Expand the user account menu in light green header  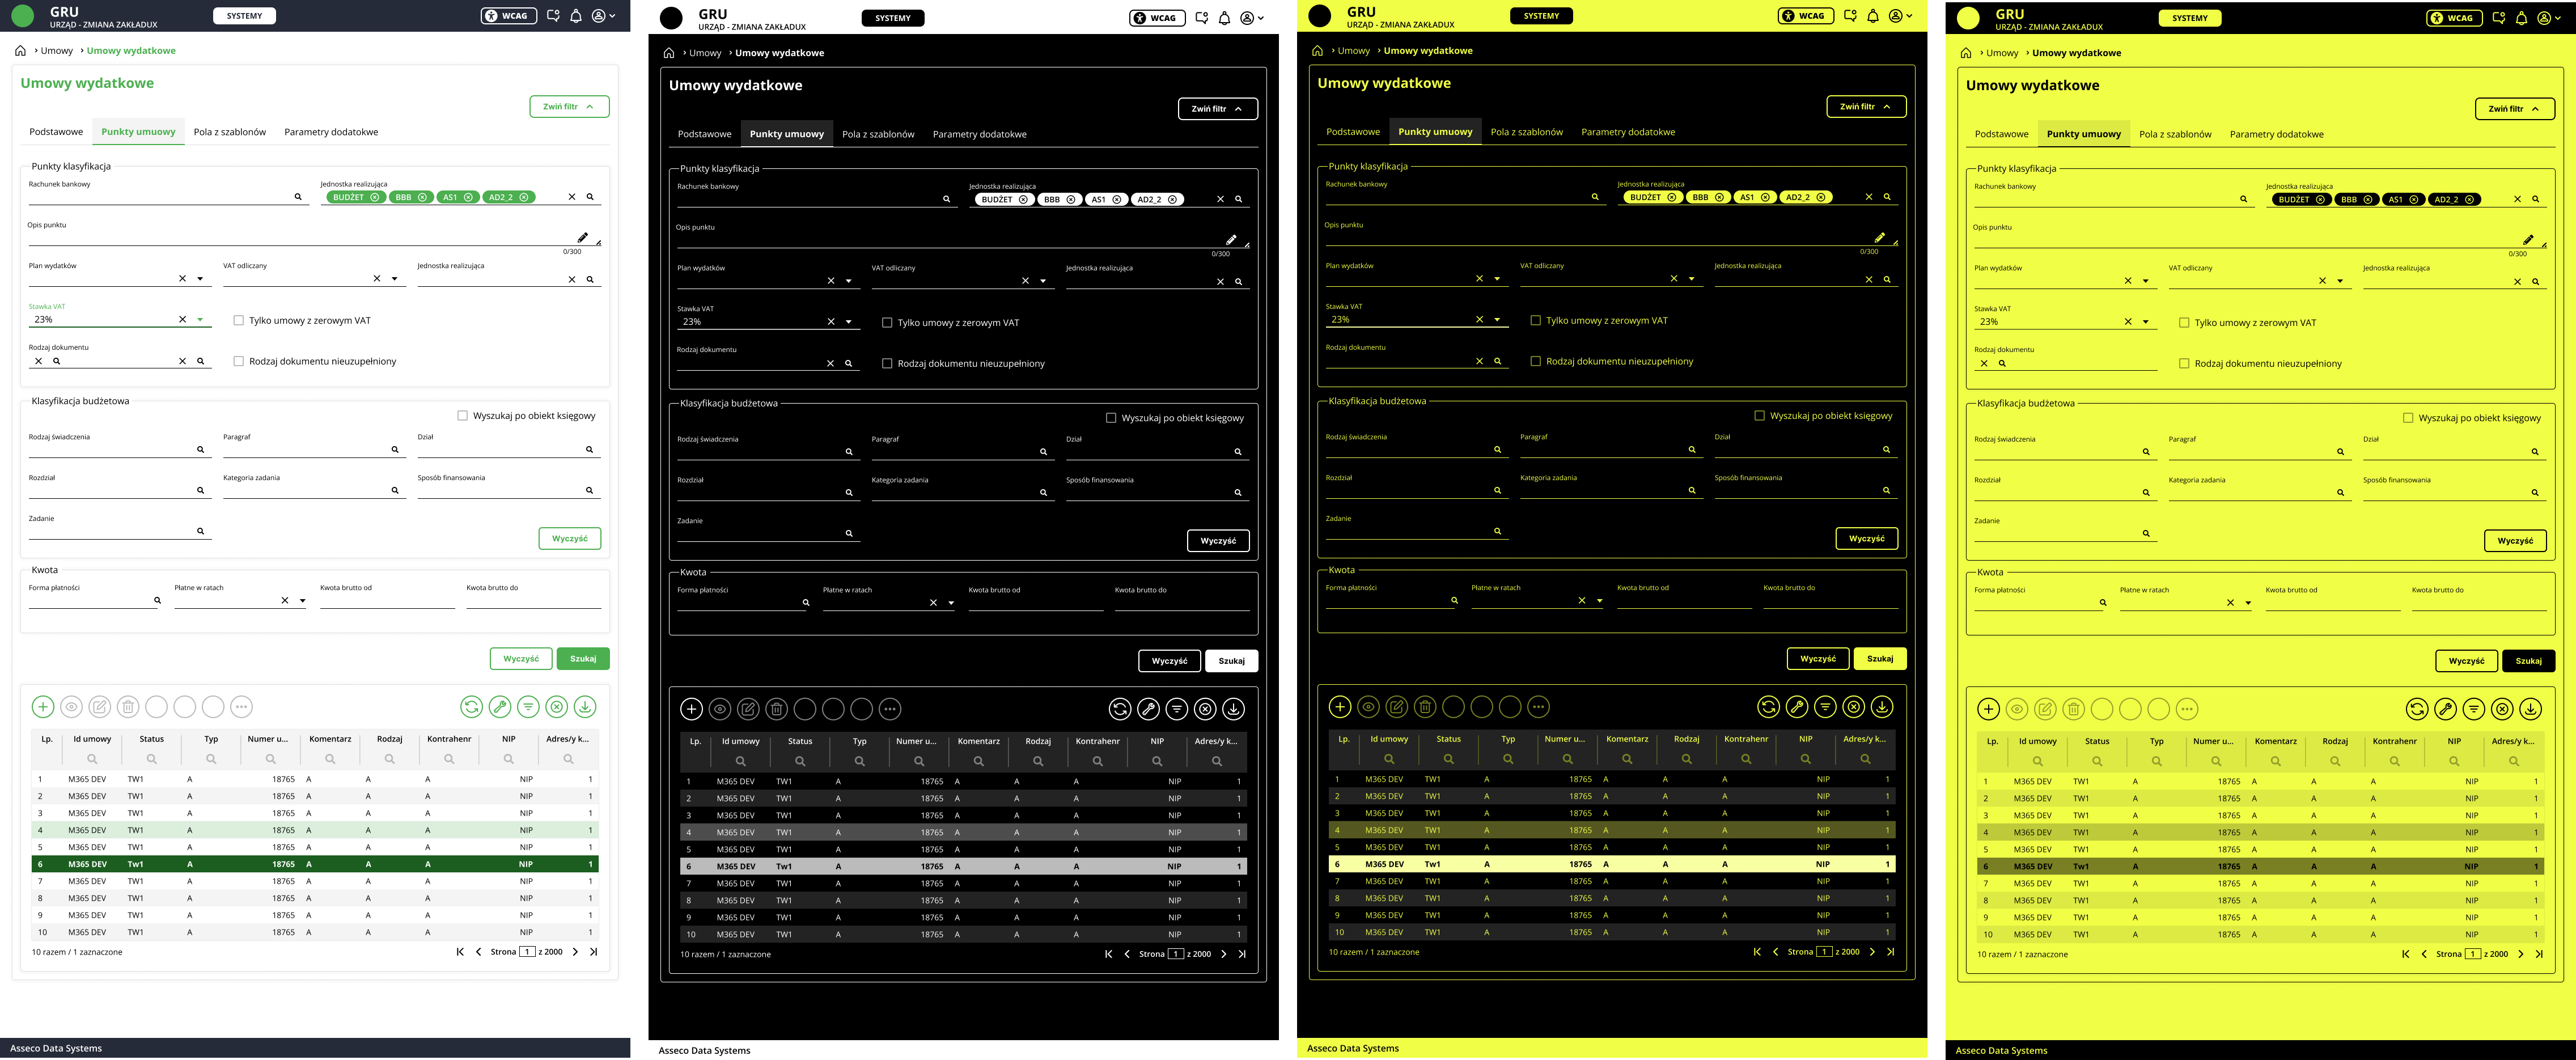pyautogui.click(x=604, y=16)
